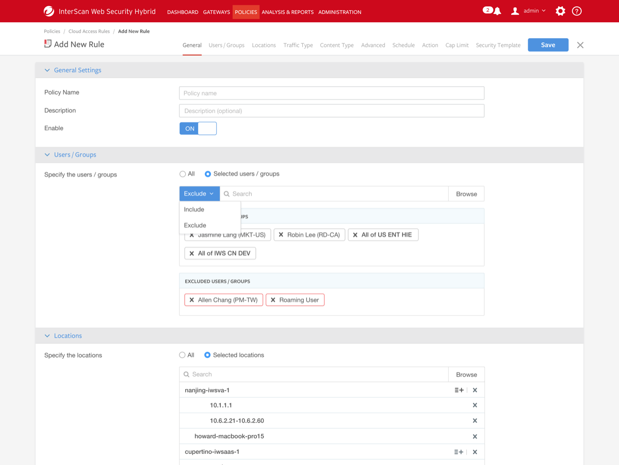Open the notifications bell

(x=497, y=11)
